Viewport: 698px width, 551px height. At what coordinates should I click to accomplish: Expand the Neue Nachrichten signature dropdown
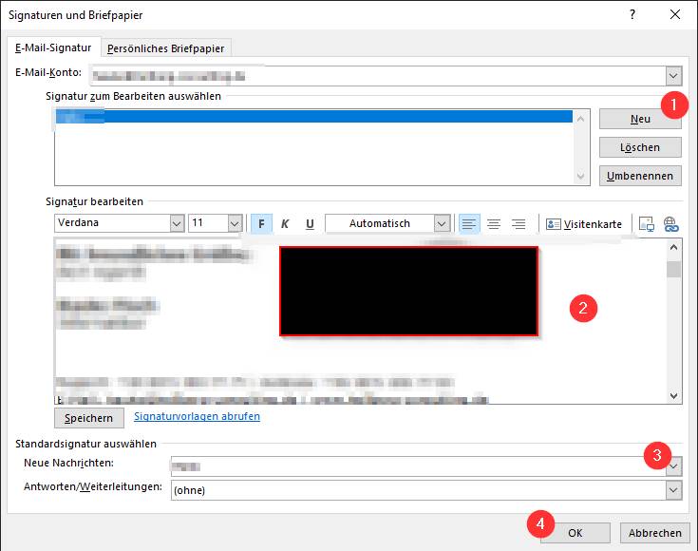pos(673,466)
